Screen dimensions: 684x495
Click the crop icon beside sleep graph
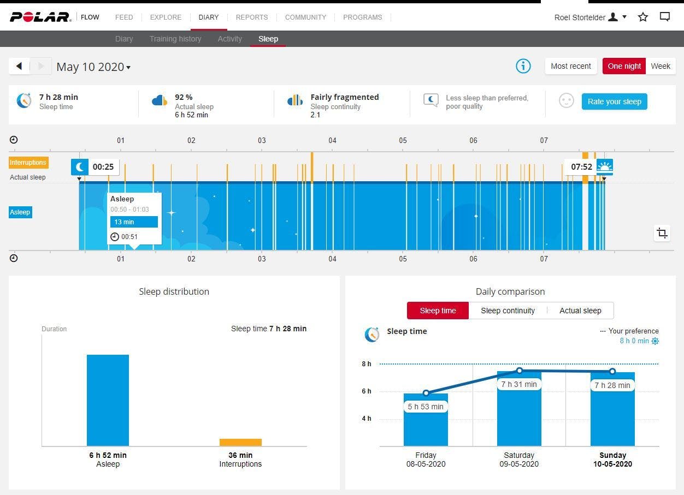tap(662, 234)
